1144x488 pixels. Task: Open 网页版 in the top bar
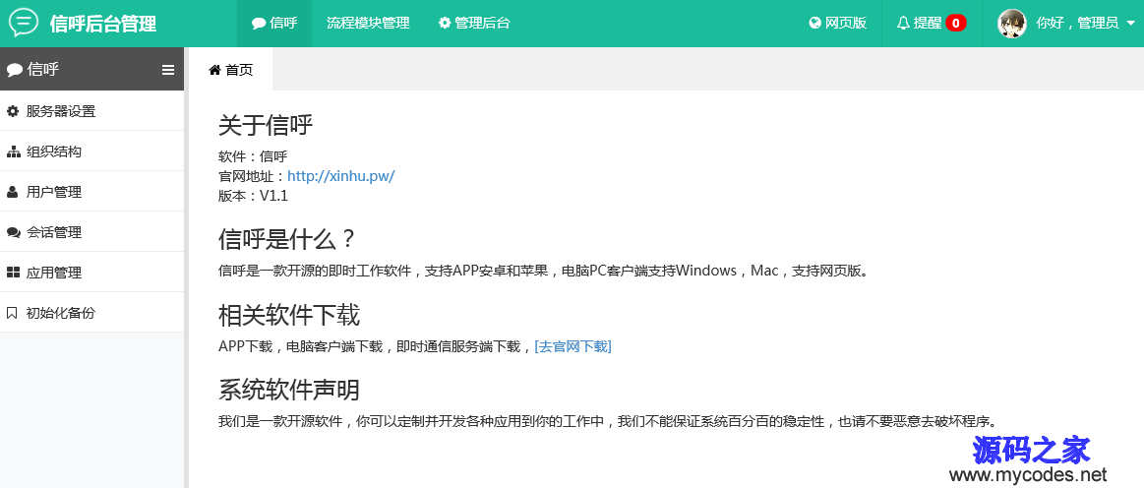tap(837, 24)
